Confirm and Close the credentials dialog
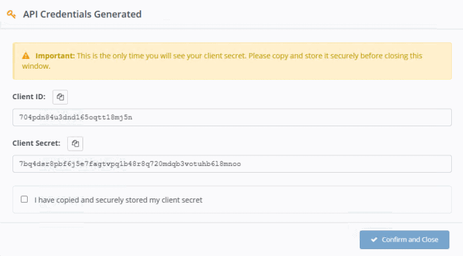Image resolution: width=463 pixels, height=256 pixels. point(404,239)
